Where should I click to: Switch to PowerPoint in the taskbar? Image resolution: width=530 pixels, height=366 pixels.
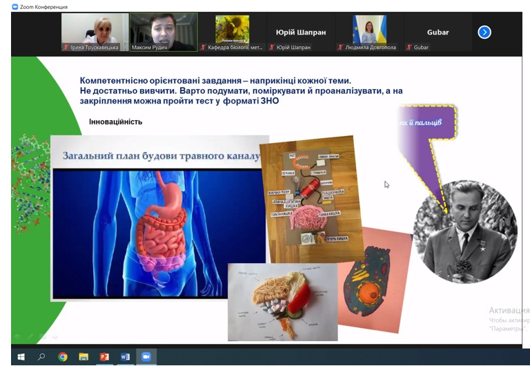point(104,357)
